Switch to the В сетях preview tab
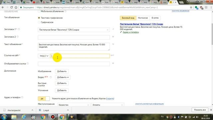The height and width of the screenshot is (120, 213). 155,18
